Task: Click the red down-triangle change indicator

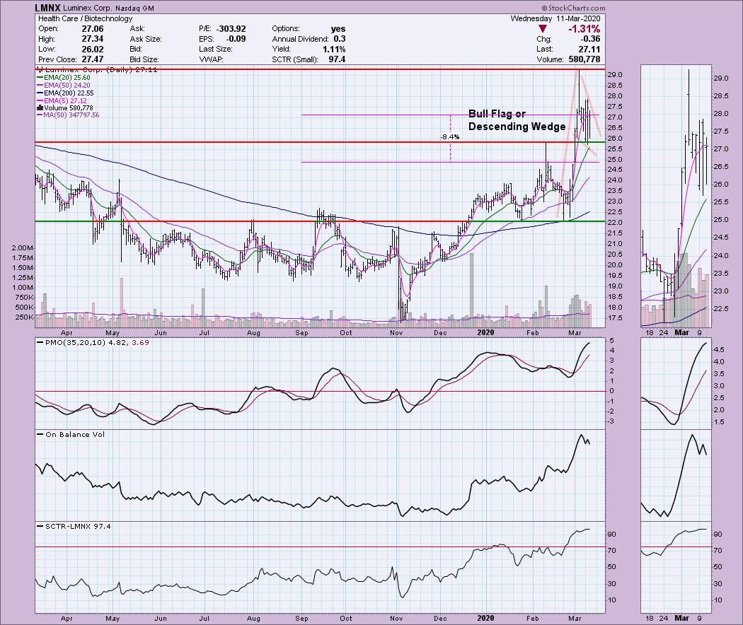Action: tap(543, 29)
